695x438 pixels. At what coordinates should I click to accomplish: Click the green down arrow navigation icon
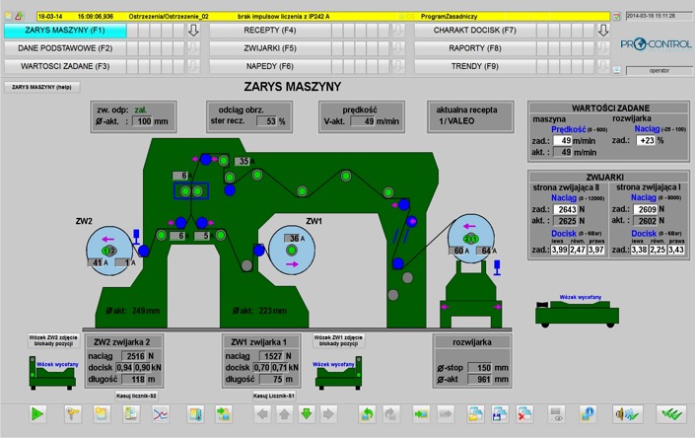pyautogui.click(x=307, y=414)
